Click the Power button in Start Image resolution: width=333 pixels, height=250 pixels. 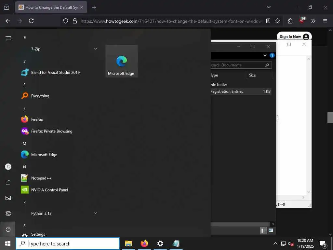click(8, 229)
